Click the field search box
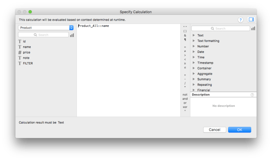 [x=43, y=35]
